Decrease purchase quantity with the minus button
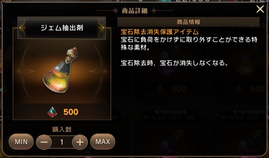 click(44, 142)
